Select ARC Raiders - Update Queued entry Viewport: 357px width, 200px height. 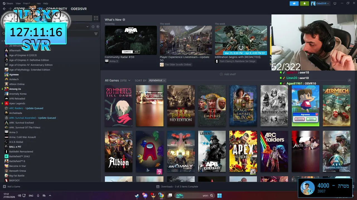point(26,108)
